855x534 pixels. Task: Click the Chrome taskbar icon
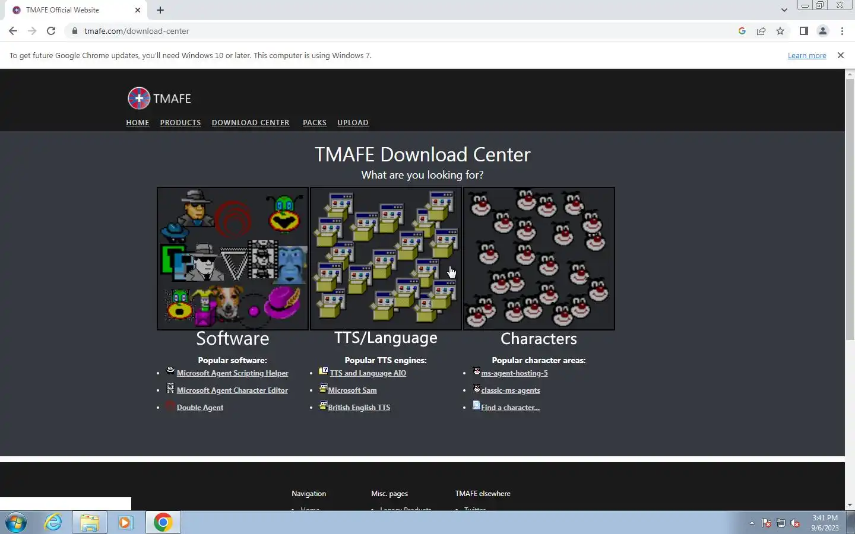pos(163,523)
